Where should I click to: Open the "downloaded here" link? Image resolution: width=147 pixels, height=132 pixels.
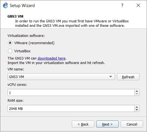click(x=51, y=58)
